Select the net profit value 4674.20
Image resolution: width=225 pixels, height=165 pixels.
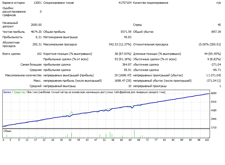36,32
